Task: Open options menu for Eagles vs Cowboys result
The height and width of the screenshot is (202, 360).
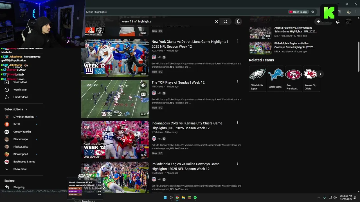Action: click(238, 163)
